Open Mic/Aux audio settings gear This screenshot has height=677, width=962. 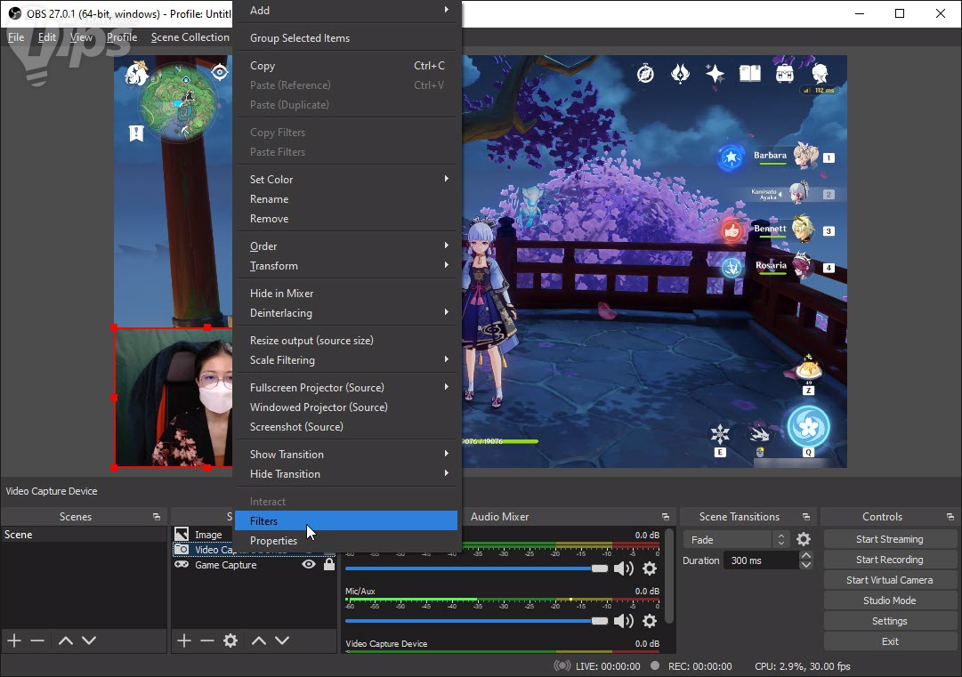pos(650,621)
